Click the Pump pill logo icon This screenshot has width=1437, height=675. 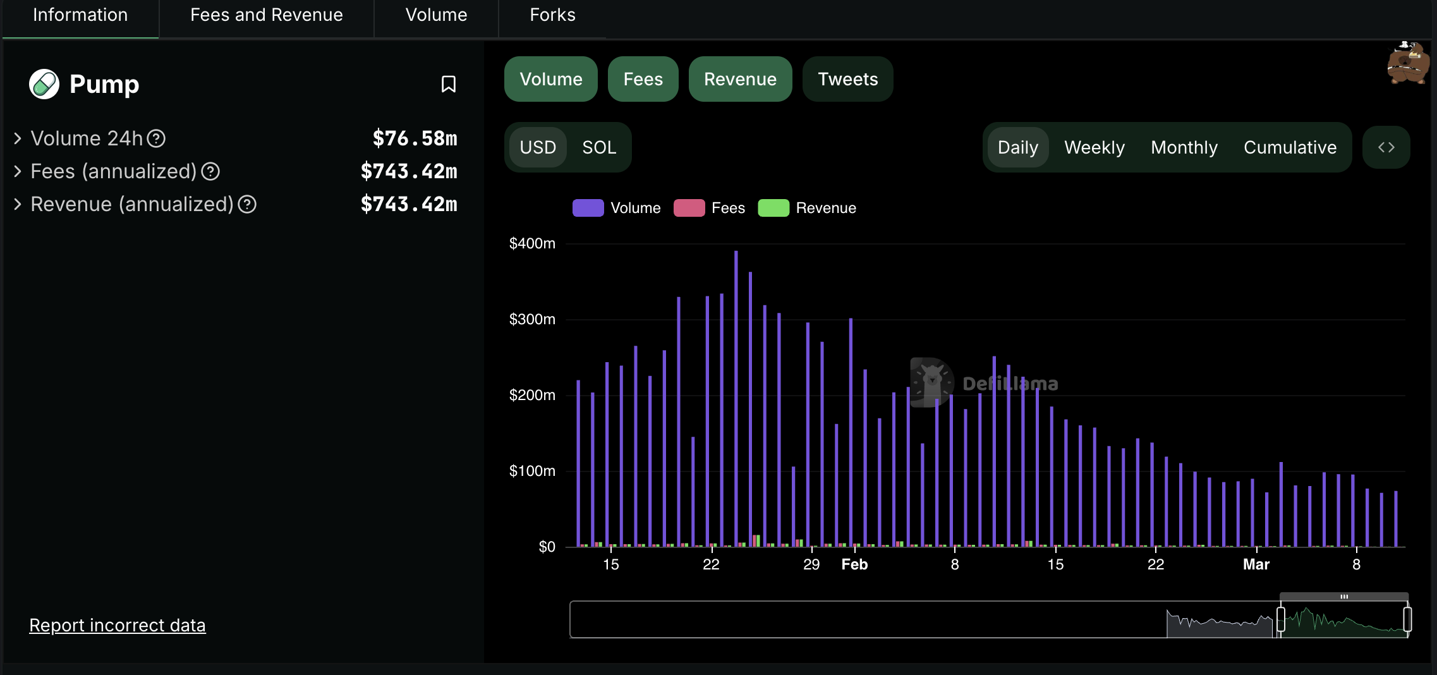(x=44, y=84)
